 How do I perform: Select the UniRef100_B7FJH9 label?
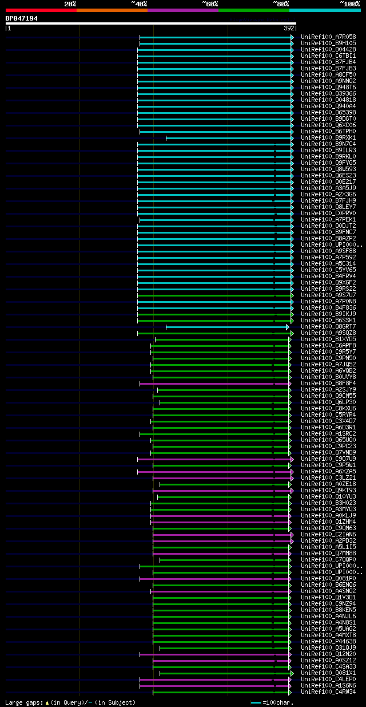tap(328, 200)
